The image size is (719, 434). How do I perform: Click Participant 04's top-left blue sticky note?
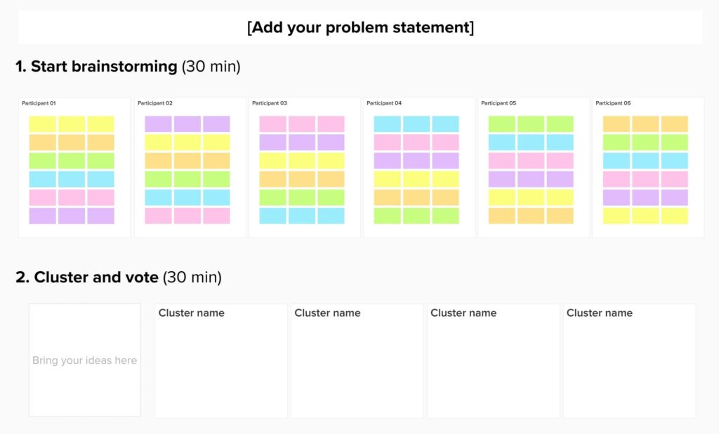point(387,124)
